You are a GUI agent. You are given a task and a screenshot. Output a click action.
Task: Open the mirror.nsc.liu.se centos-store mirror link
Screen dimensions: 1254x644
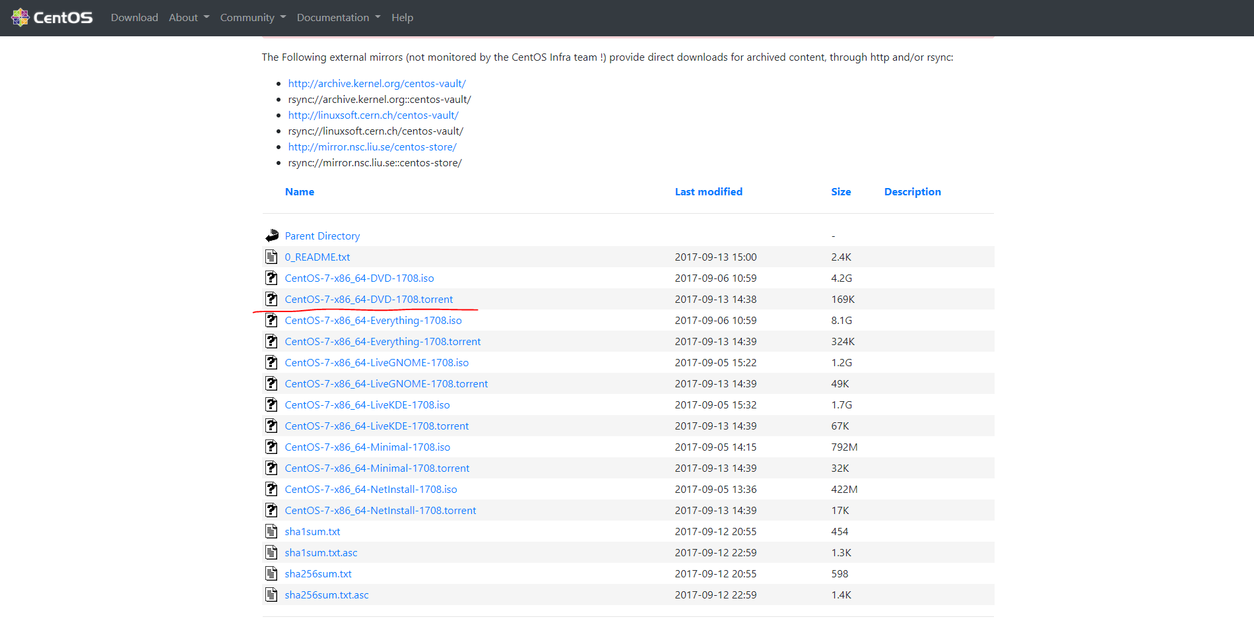372,146
